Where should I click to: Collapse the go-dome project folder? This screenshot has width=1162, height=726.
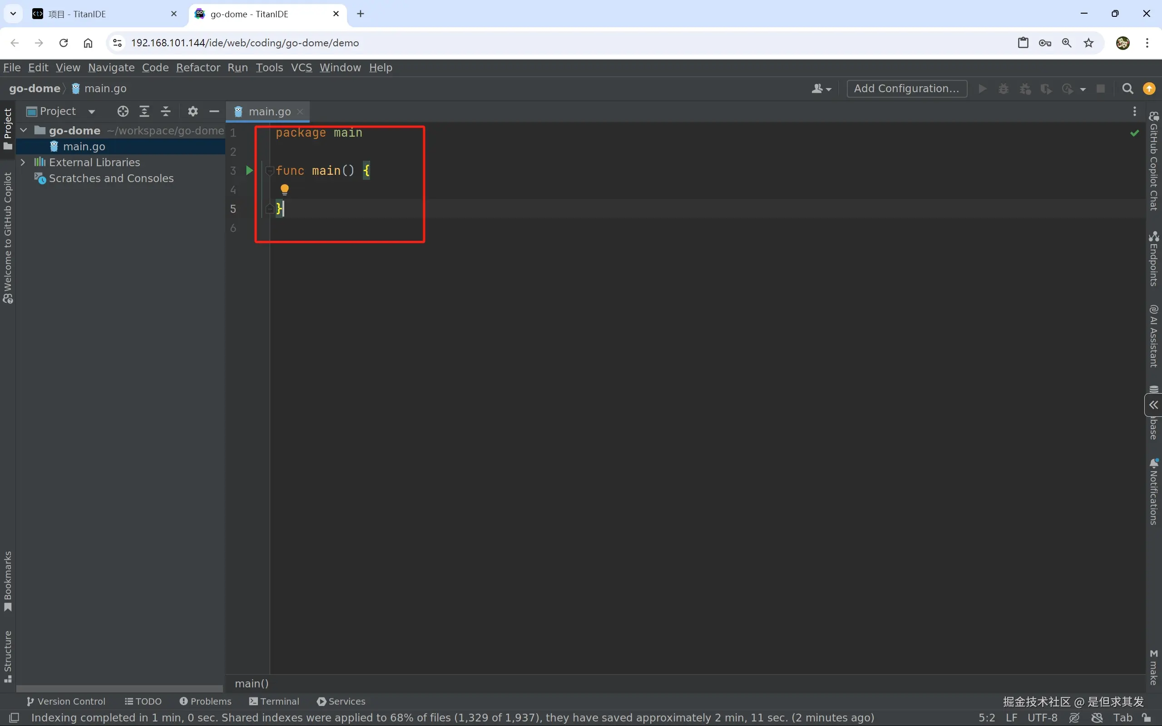23,130
